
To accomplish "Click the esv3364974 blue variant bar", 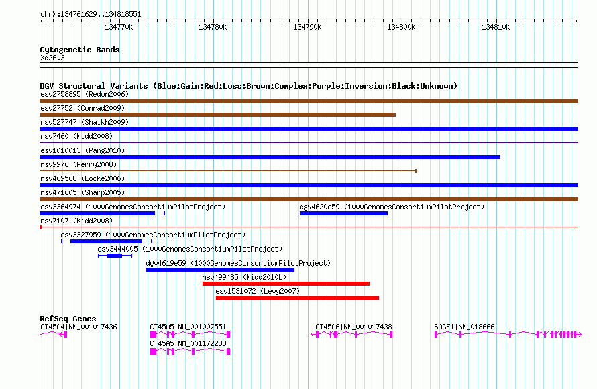I will [x=102, y=213].
